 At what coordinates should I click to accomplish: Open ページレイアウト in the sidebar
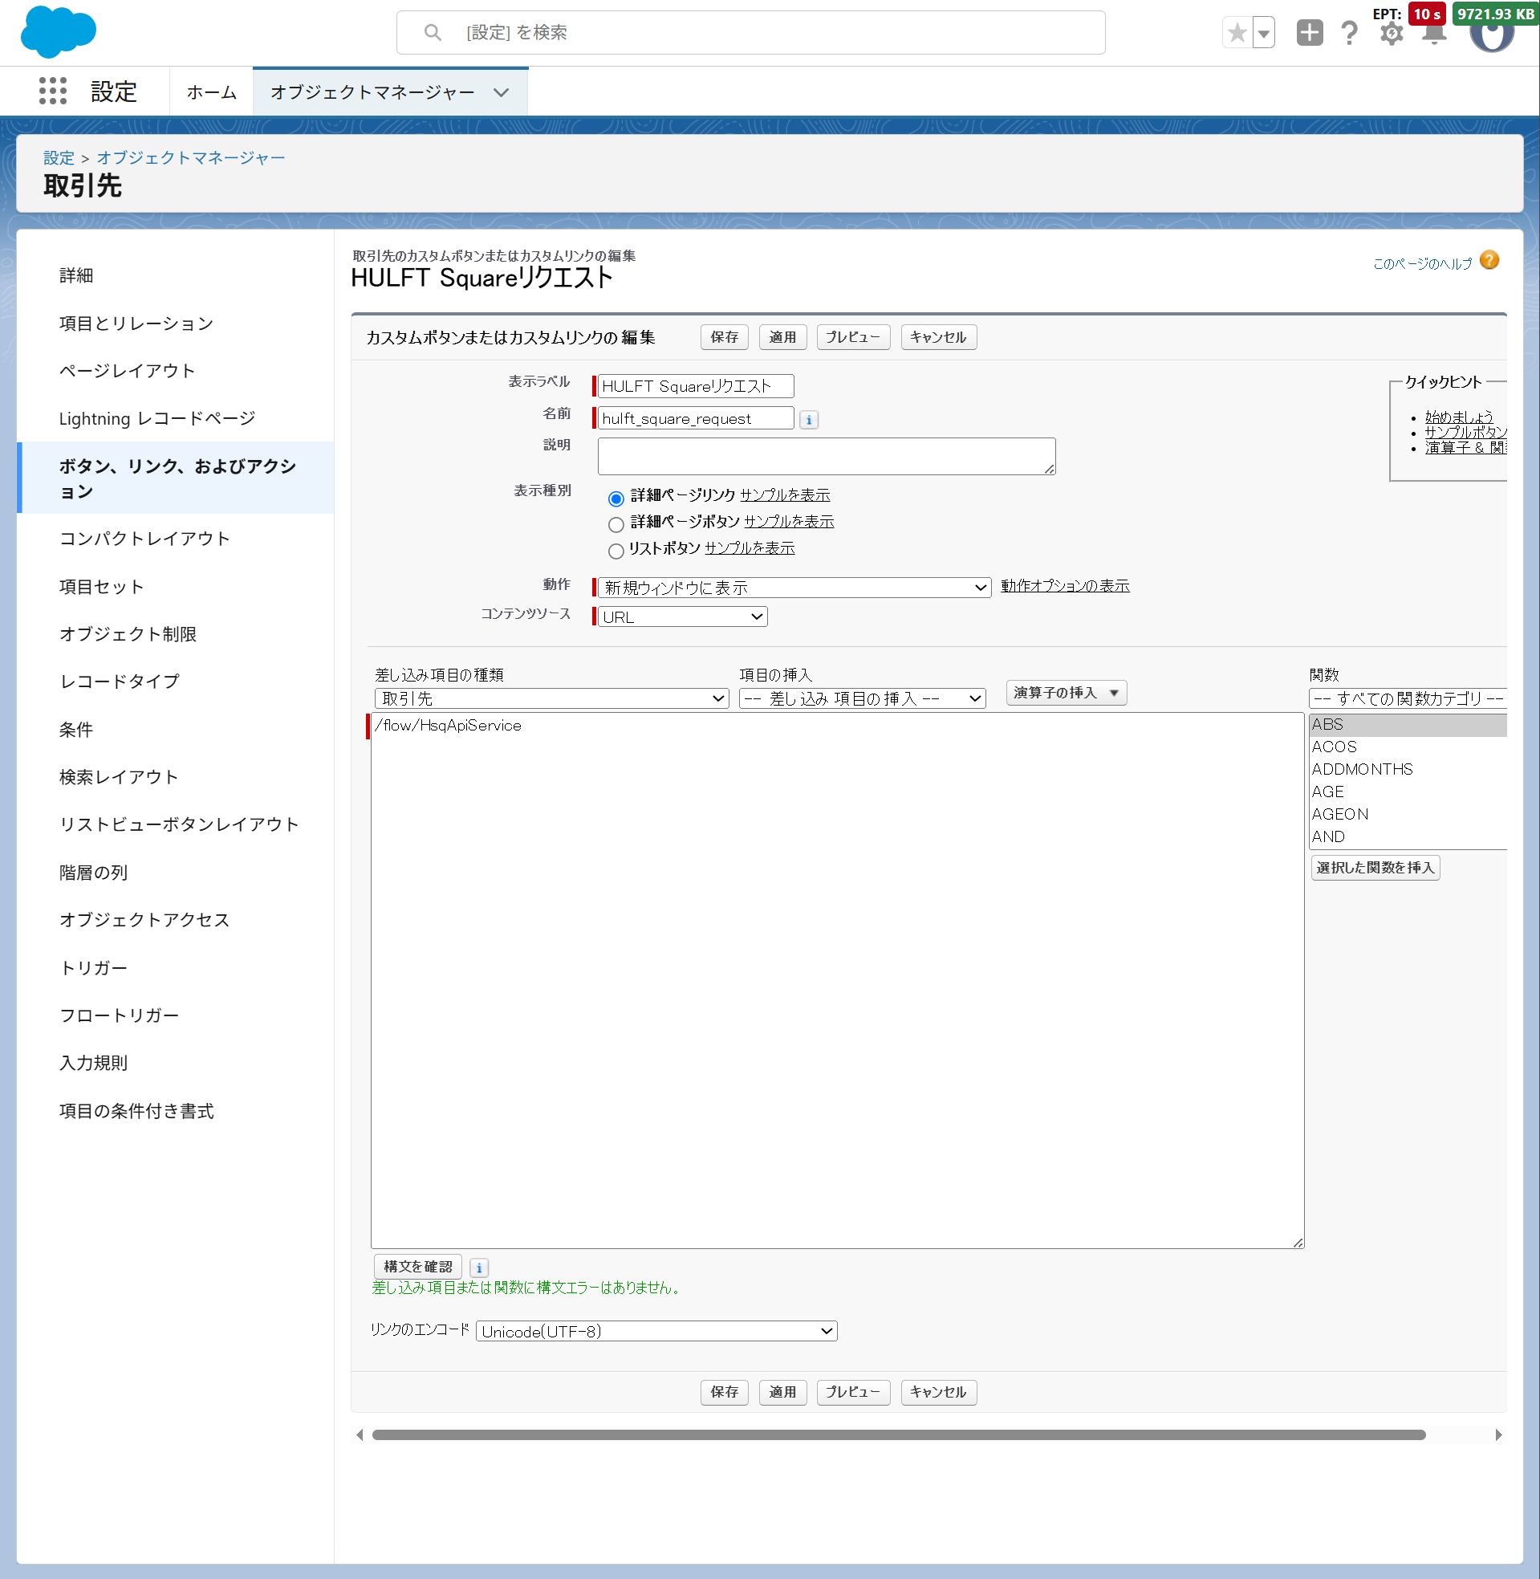pyautogui.click(x=127, y=372)
